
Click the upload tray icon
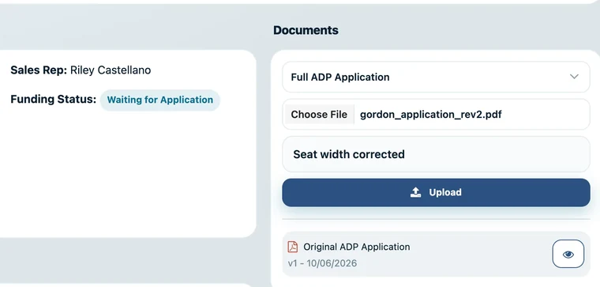point(415,192)
